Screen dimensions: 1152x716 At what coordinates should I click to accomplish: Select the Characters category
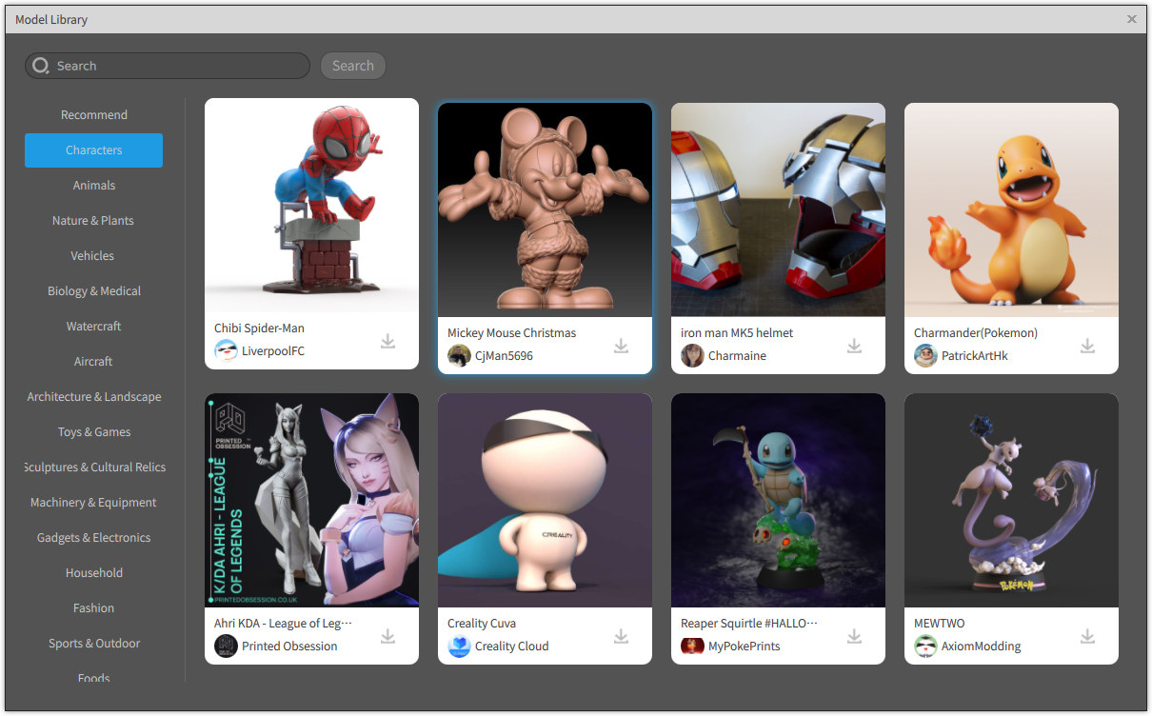[x=93, y=150]
